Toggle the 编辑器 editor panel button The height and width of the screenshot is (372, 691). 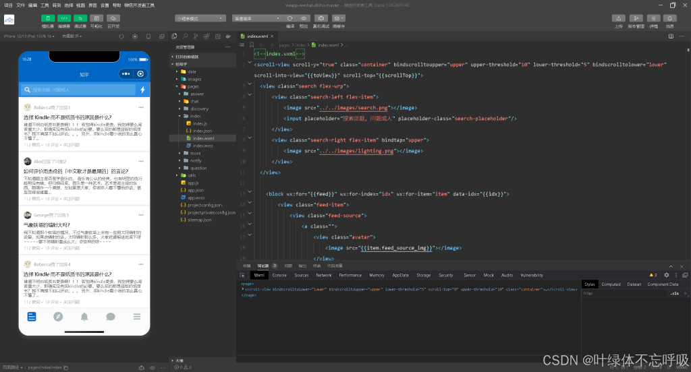(64, 18)
